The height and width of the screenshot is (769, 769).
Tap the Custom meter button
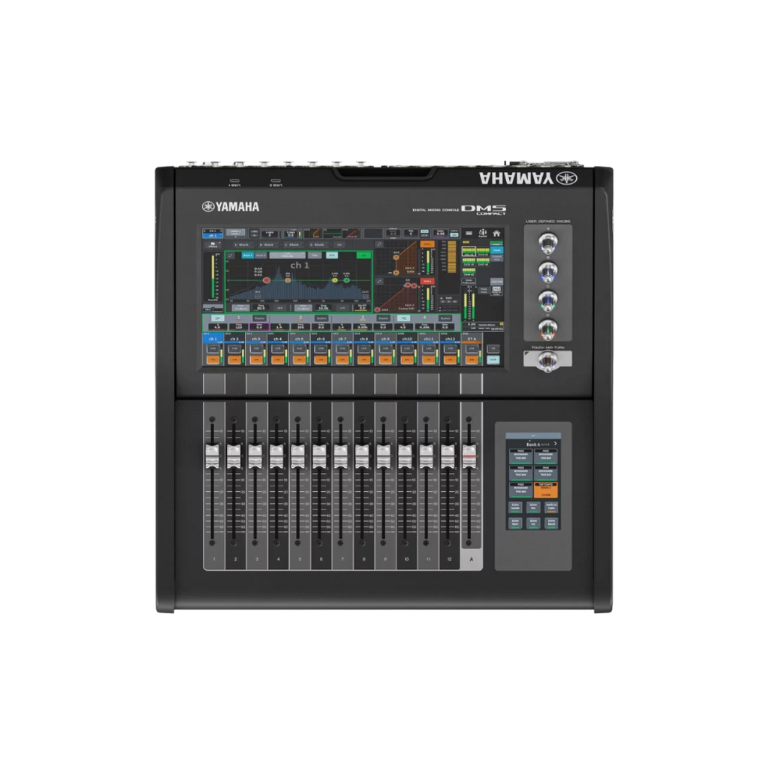pyautogui.click(x=497, y=282)
